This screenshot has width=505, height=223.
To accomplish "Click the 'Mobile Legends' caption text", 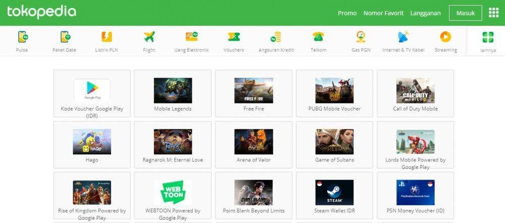I will (173, 109).
